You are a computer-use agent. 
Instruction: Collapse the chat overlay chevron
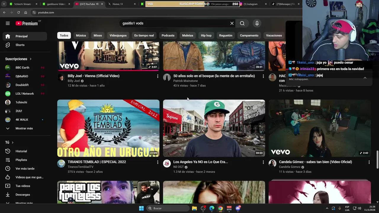tap(365, 78)
